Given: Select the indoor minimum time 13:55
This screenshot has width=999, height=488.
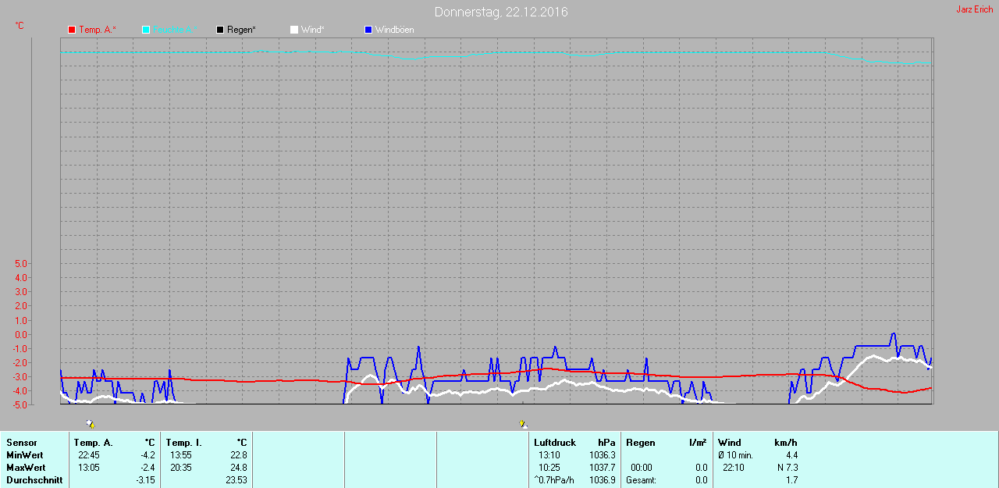Looking at the screenshot, I should [180, 455].
